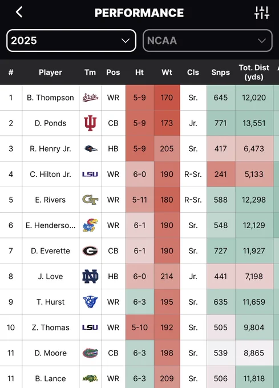Screen dimensions: 279x388
Task: Click the Mississippi State team logo
Action: pyautogui.click(x=90, y=98)
